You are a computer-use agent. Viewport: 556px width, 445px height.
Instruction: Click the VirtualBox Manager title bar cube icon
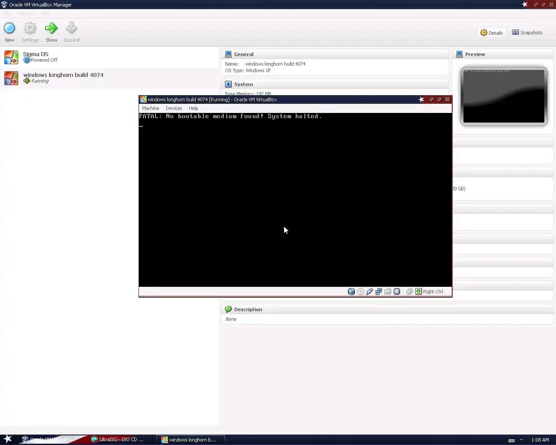coord(4,4)
